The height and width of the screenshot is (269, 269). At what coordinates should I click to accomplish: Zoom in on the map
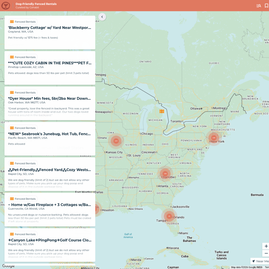(x=266, y=246)
